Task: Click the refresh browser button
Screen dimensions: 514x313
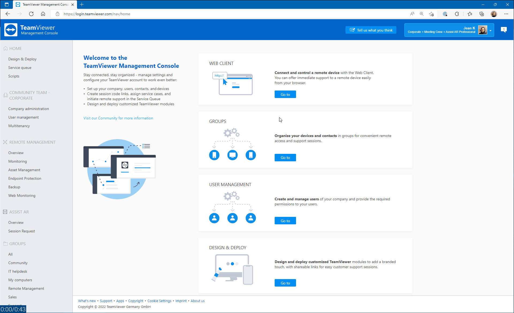Action: coord(31,14)
